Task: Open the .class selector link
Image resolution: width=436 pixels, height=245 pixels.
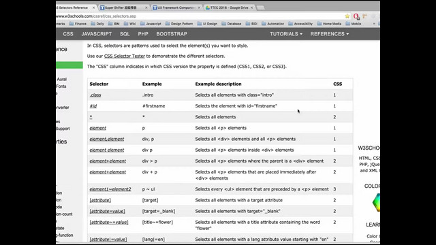Action: (95, 95)
